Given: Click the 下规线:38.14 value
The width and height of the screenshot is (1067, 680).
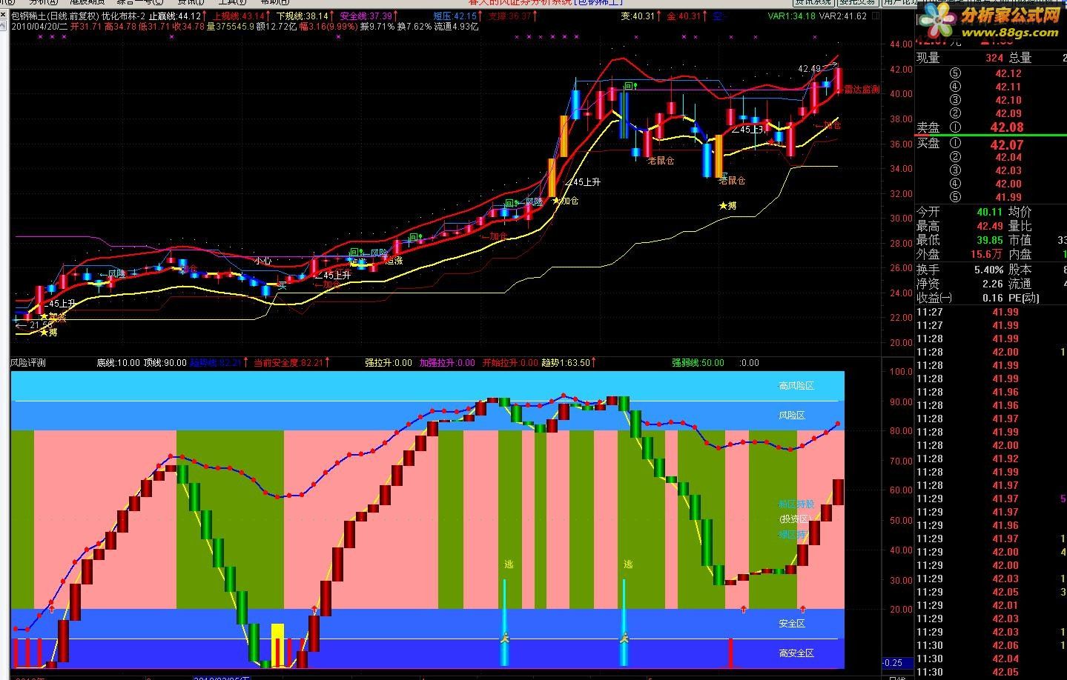Looking at the screenshot, I should [302, 16].
